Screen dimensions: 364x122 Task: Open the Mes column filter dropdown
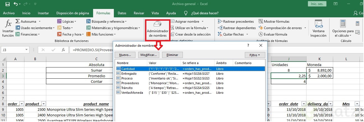point(357,104)
